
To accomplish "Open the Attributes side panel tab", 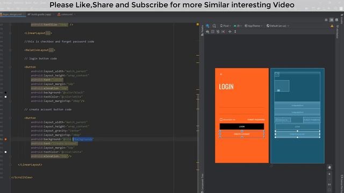I will 338,31.
